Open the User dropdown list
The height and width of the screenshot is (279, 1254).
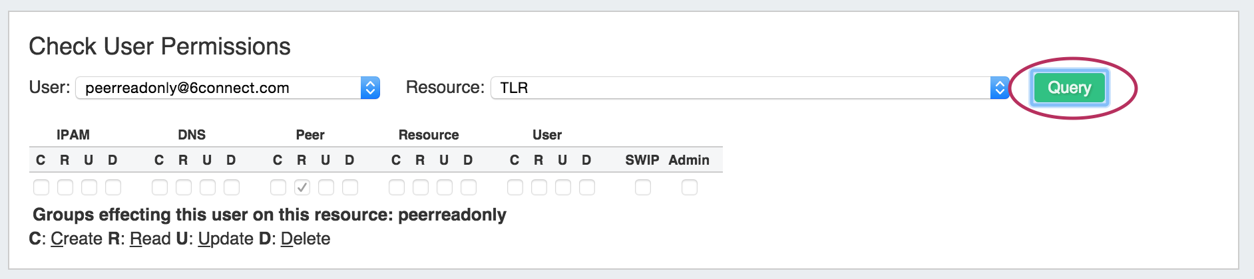coord(370,88)
